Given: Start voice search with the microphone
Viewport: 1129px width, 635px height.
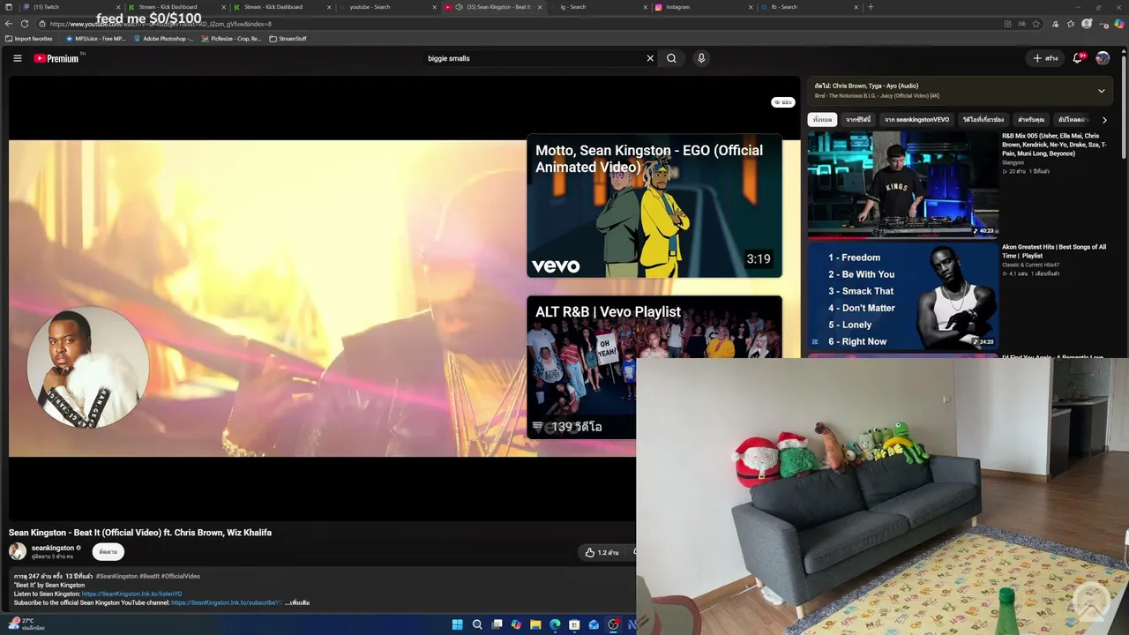Looking at the screenshot, I should tap(701, 58).
